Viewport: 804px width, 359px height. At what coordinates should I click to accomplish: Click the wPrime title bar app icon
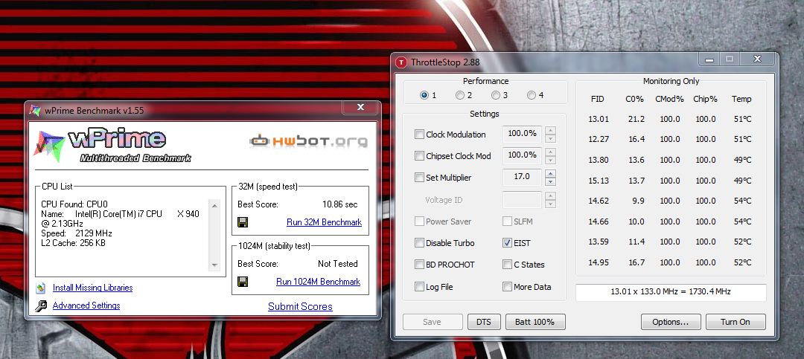[35, 110]
